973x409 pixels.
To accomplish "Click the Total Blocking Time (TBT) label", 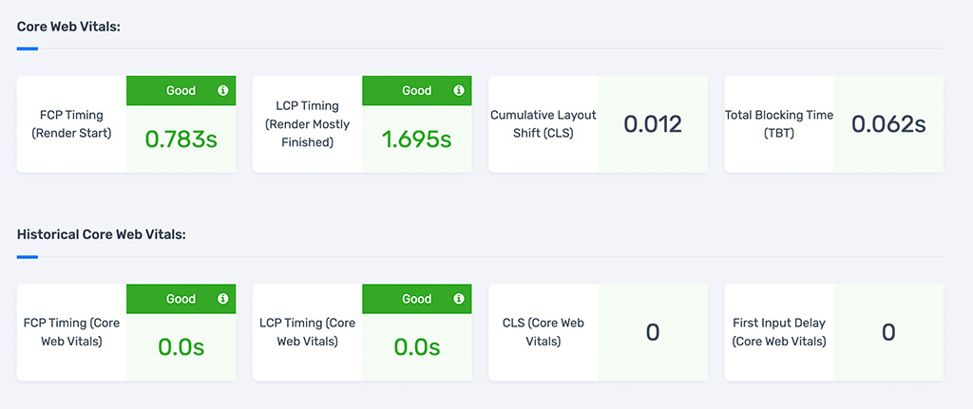I will (x=779, y=124).
